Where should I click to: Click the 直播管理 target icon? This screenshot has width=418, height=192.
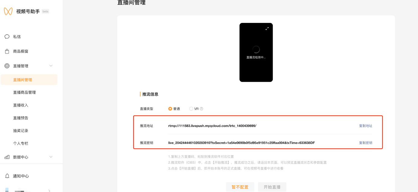[7, 66]
